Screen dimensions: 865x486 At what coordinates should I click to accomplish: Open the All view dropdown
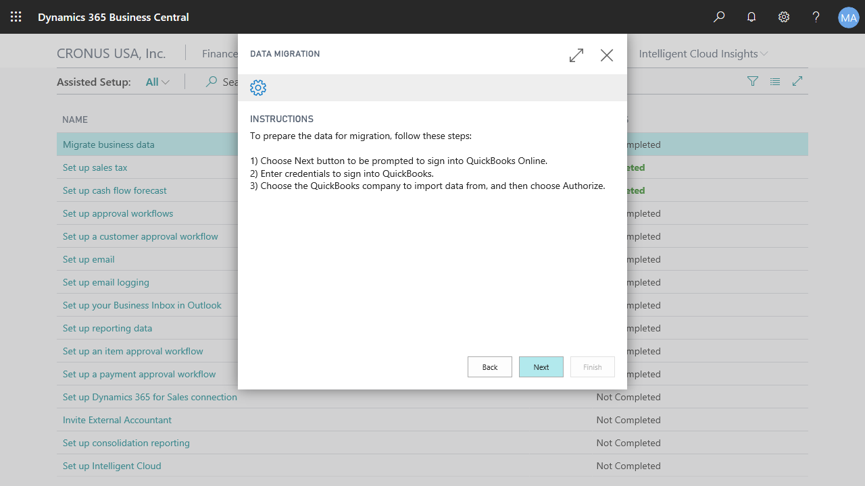pyautogui.click(x=157, y=82)
